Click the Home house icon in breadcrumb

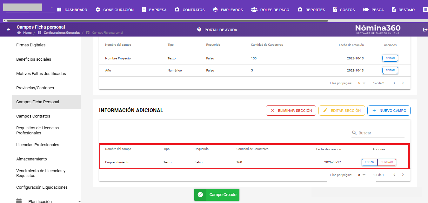tap(19, 33)
